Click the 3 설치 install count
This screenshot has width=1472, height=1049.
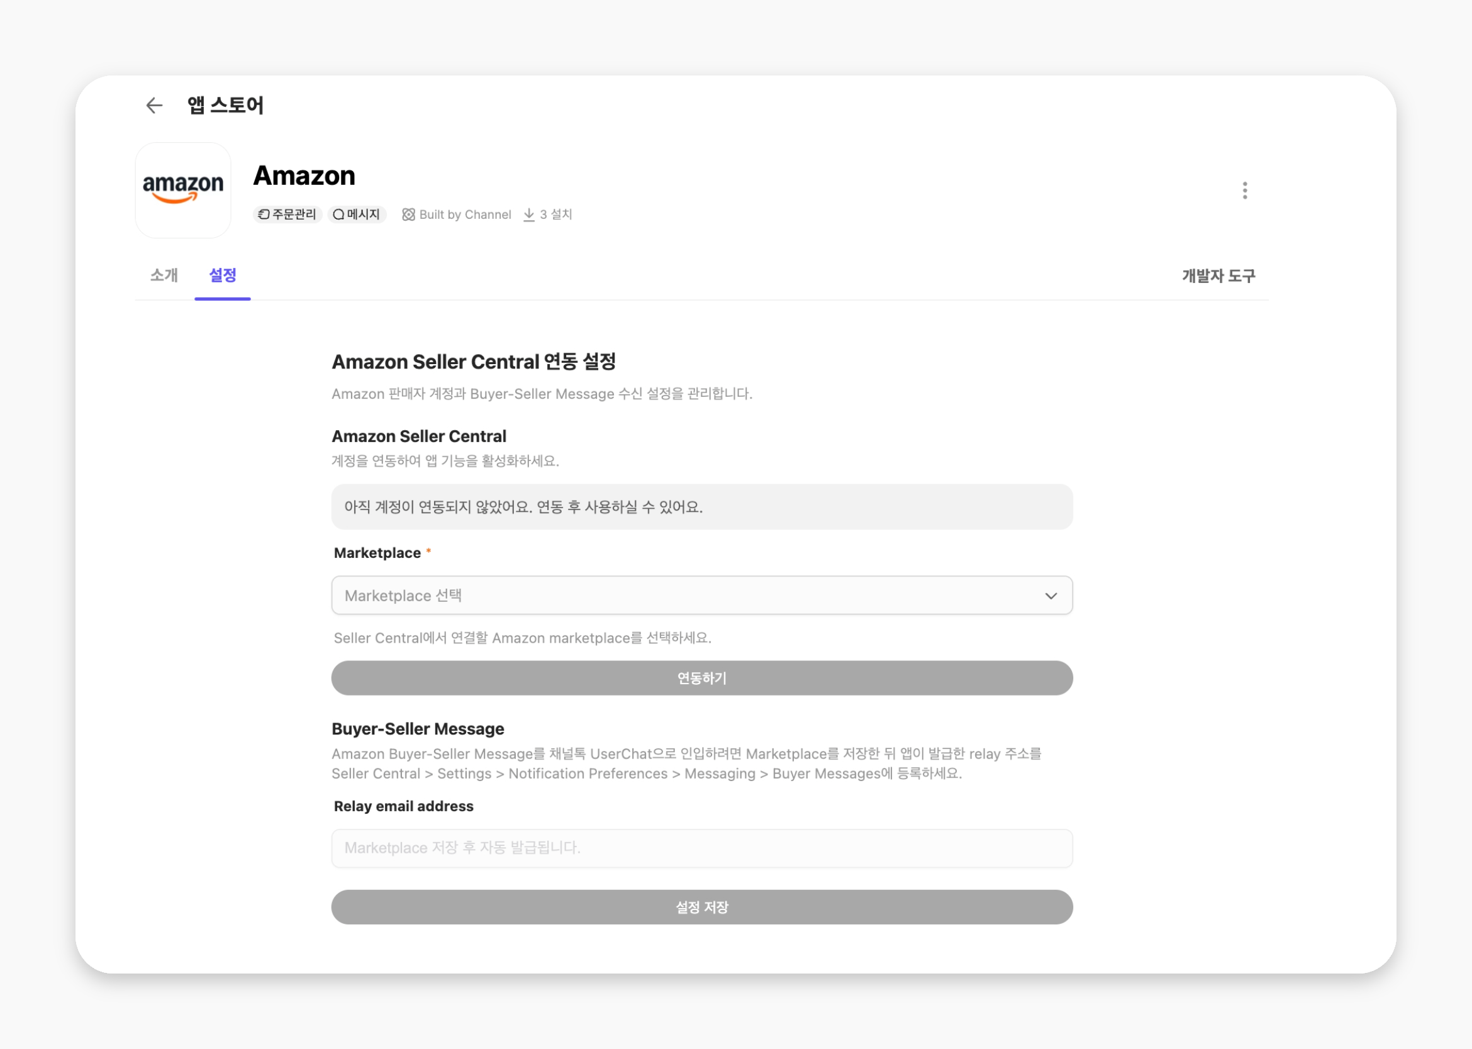click(x=555, y=214)
